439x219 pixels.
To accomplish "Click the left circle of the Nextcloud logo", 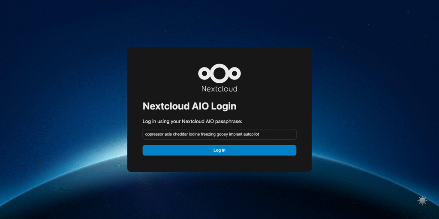I will click(204, 74).
